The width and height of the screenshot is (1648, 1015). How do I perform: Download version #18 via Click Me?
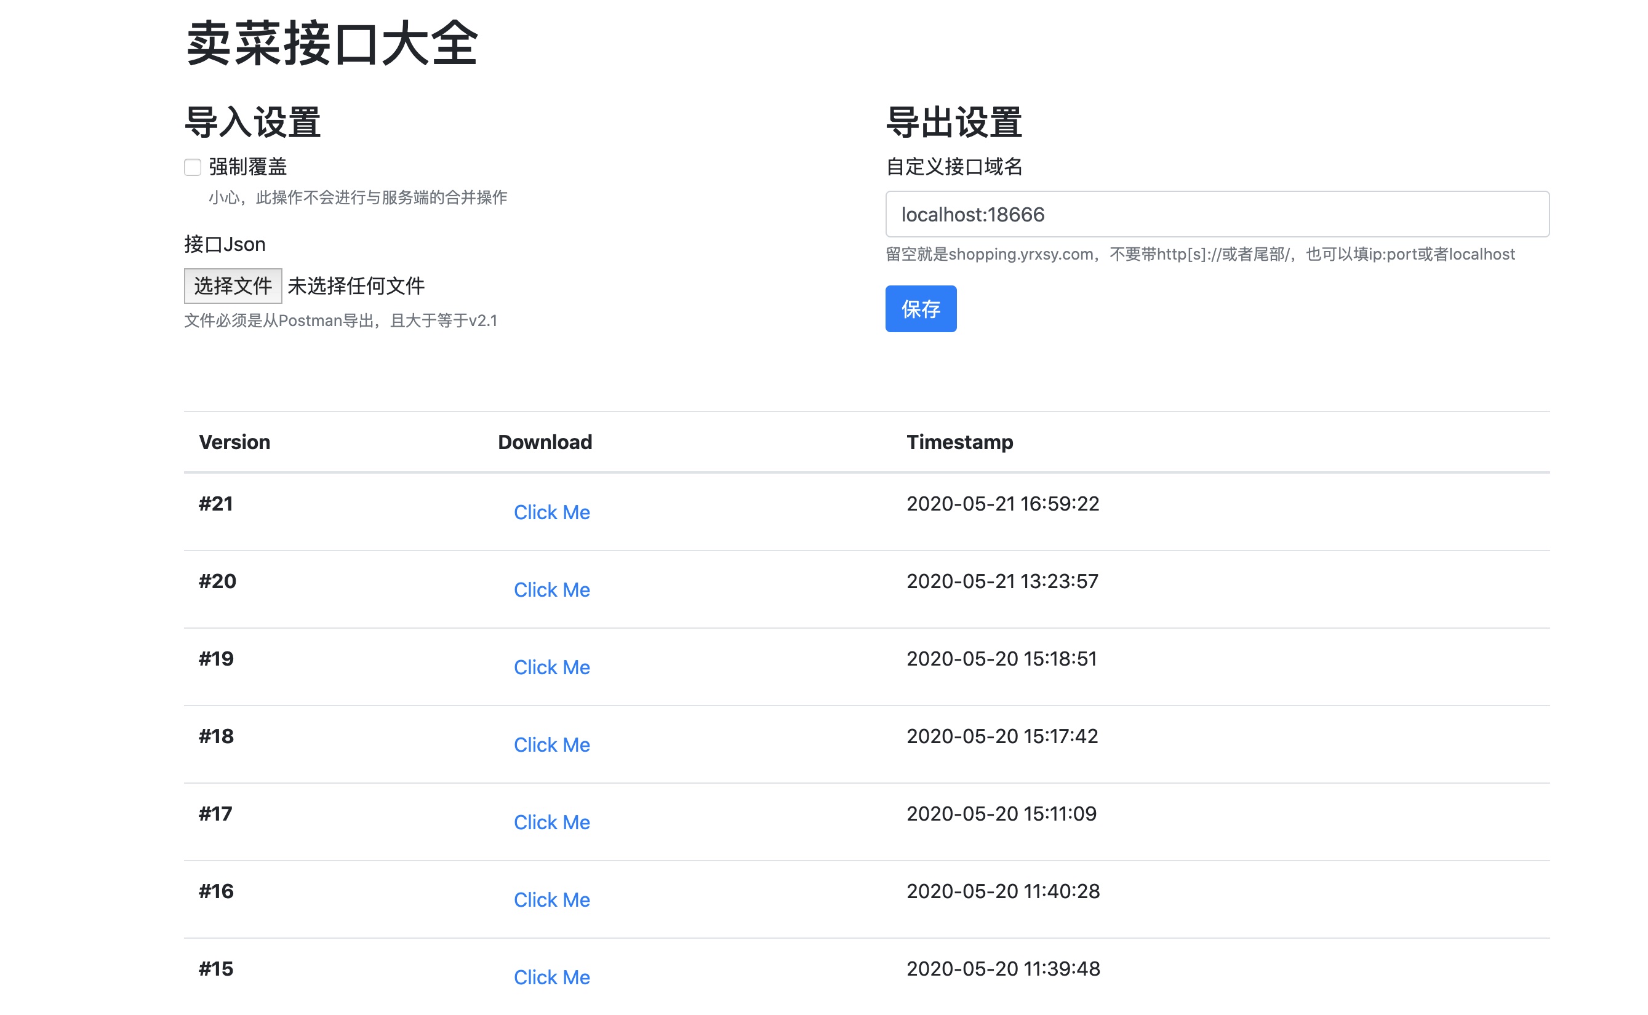(551, 744)
